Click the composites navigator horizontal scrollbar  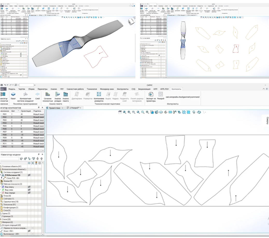[x=22, y=151]
